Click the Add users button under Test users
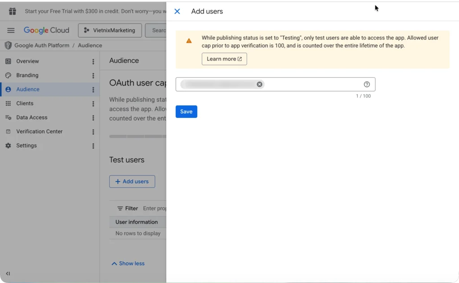 tap(132, 181)
